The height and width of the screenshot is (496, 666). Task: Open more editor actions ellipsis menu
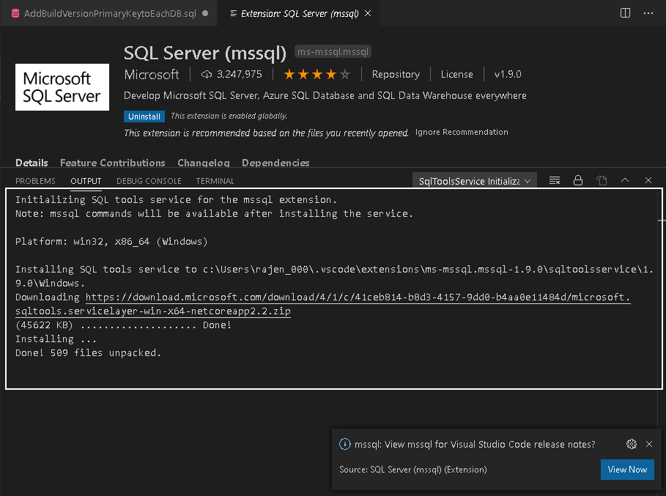pos(648,12)
